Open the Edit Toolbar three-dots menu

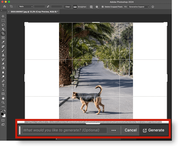point(3,107)
